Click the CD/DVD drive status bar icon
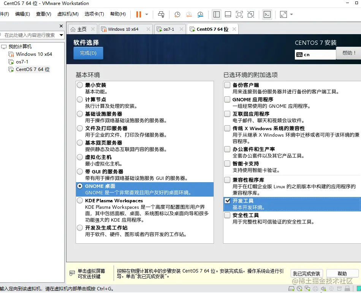Image resolution: width=361 pixels, height=293 pixels. (299, 288)
